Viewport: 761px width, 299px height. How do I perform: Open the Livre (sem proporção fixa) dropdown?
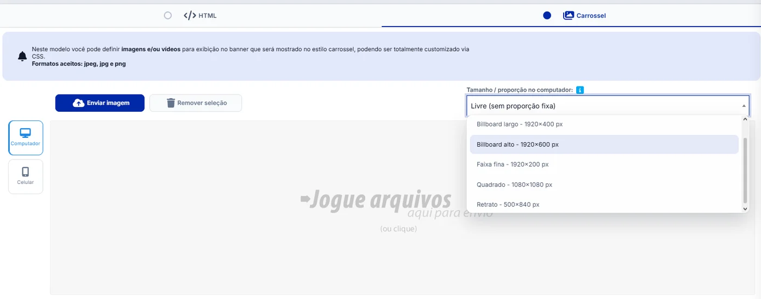(x=608, y=106)
